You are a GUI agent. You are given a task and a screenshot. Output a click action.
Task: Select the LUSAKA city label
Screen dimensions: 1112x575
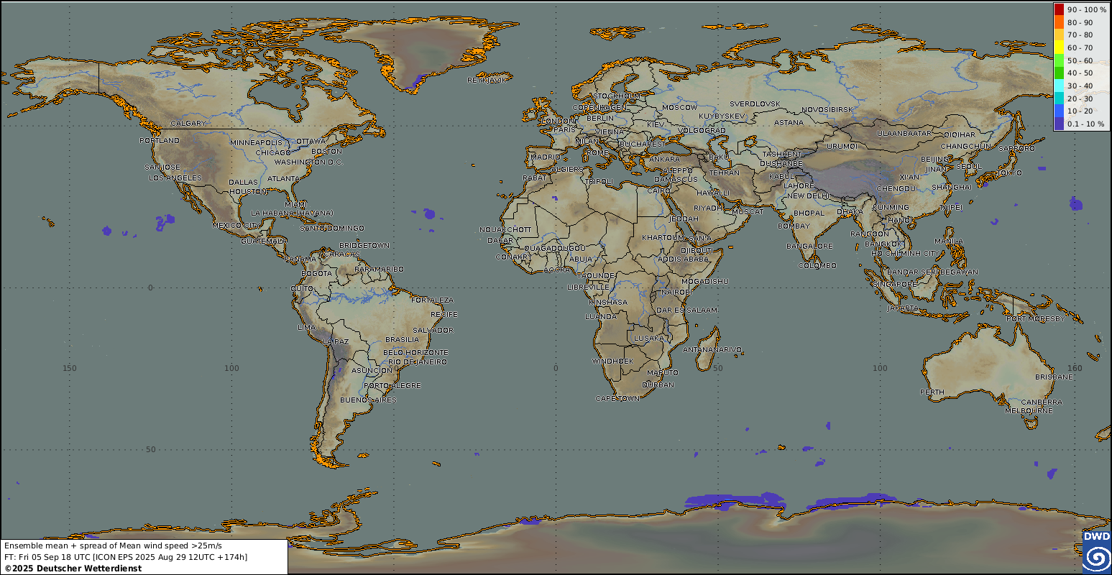(x=648, y=338)
